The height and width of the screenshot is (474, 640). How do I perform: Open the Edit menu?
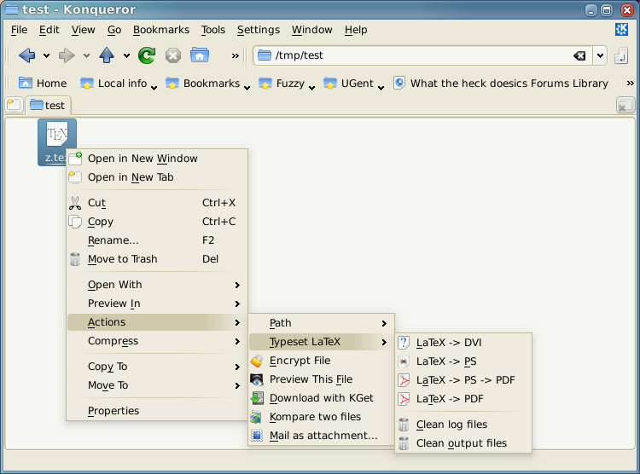(49, 30)
